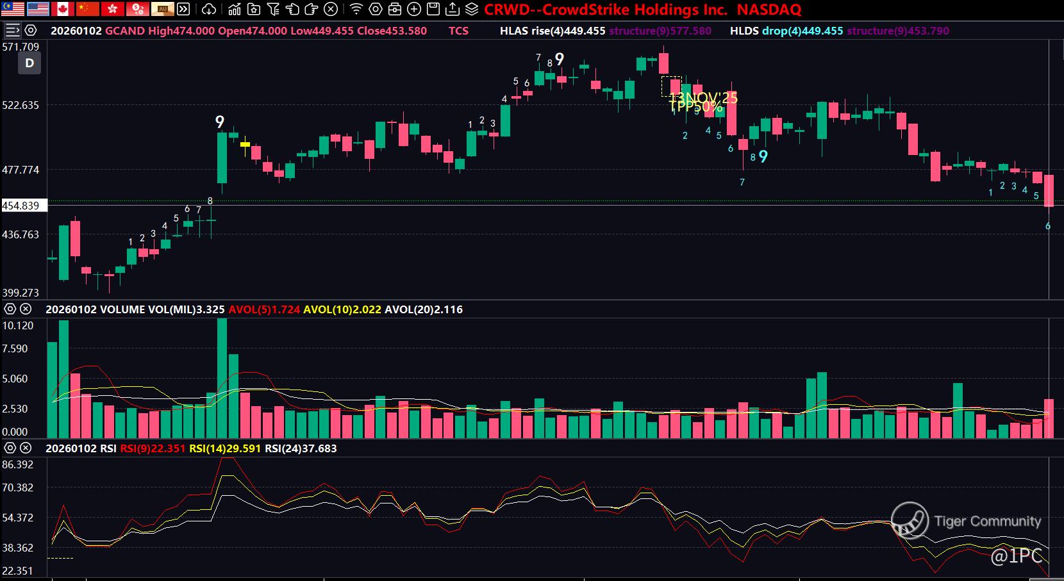
Task: Open the red currency exchange icon
Action: coord(137,9)
